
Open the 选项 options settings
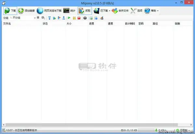pyautogui.click(x=136, y=11)
